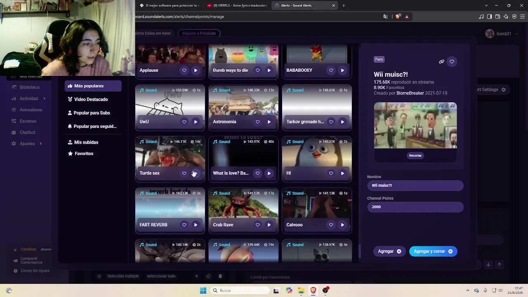
Task: Favorite the Calvooo sound
Action: point(331,225)
